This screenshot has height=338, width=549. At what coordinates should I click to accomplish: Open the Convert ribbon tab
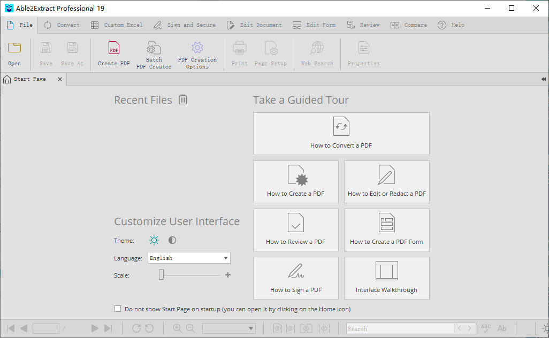pos(62,25)
